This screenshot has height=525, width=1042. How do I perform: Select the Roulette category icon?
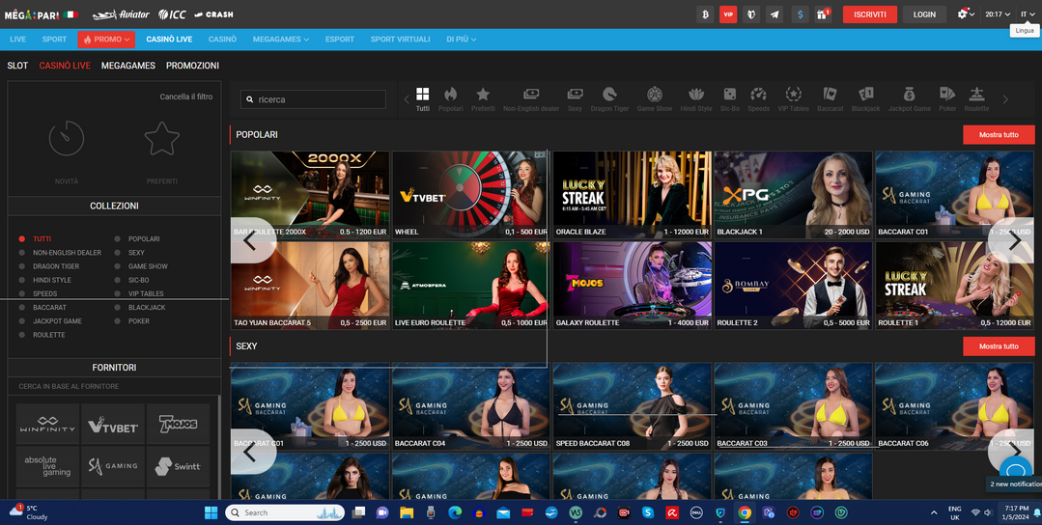977,99
